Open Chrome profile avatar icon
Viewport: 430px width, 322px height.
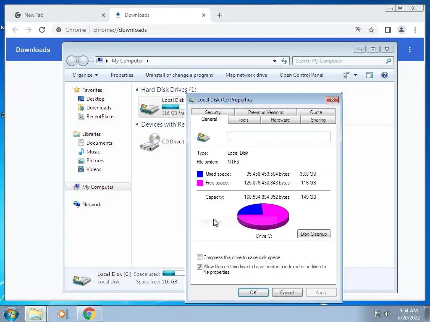click(x=401, y=30)
